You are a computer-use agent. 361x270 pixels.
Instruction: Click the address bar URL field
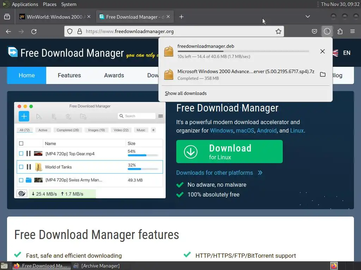pyautogui.click(x=174, y=31)
